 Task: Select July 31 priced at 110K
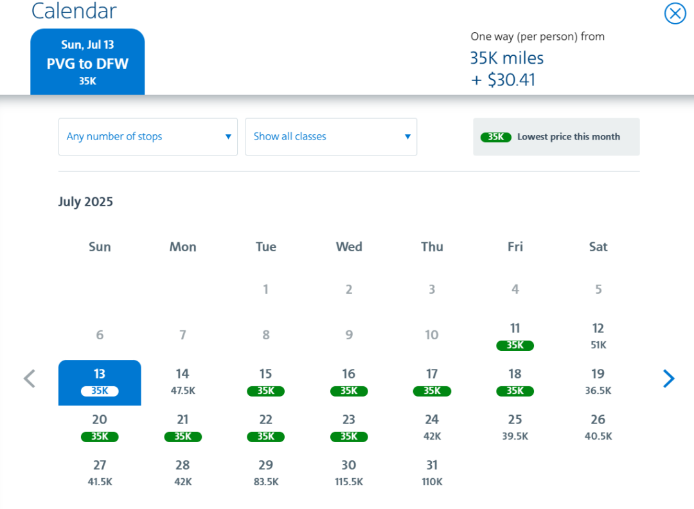(x=432, y=473)
